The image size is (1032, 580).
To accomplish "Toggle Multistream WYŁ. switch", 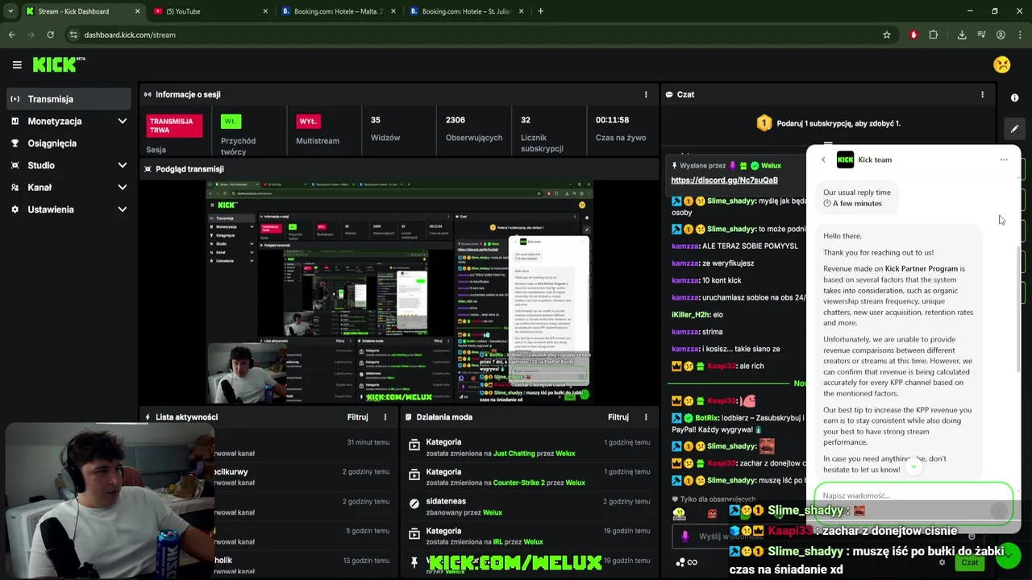I will pyautogui.click(x=308, y=122).
